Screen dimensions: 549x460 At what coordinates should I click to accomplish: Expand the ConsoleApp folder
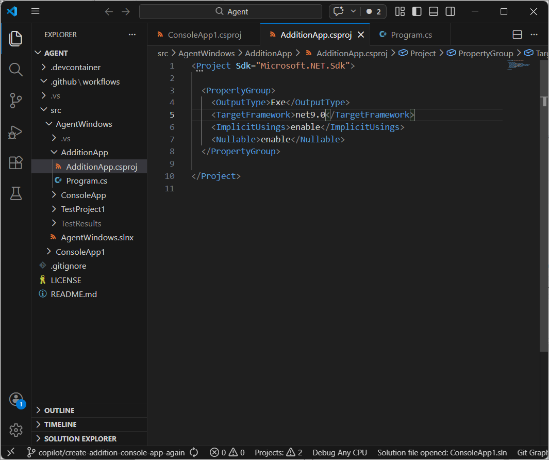(84, 195)
